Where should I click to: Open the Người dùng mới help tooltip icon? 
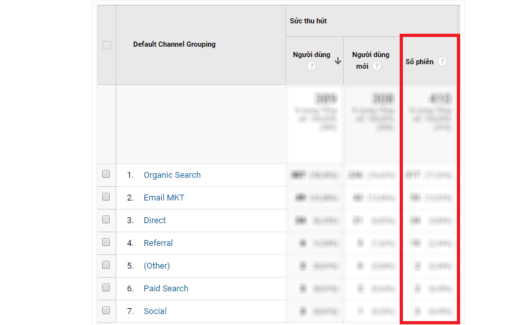tap(377, 66)
